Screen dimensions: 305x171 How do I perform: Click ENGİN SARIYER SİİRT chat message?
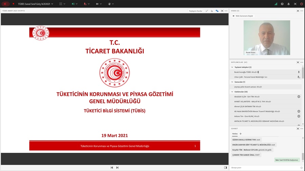point(253,145)
